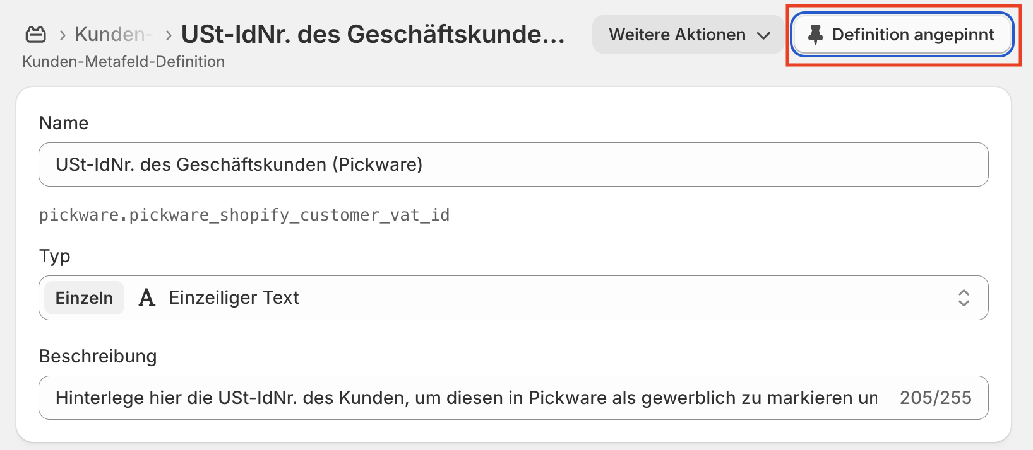Click the metafields home icon in breadcrumb

(x=35, y=35)
